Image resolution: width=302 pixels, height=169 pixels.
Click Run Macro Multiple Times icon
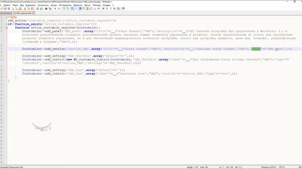click(114, 8)
